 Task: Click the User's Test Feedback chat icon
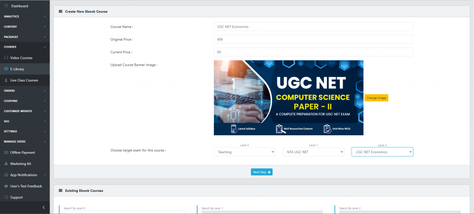tap(6, 186)
